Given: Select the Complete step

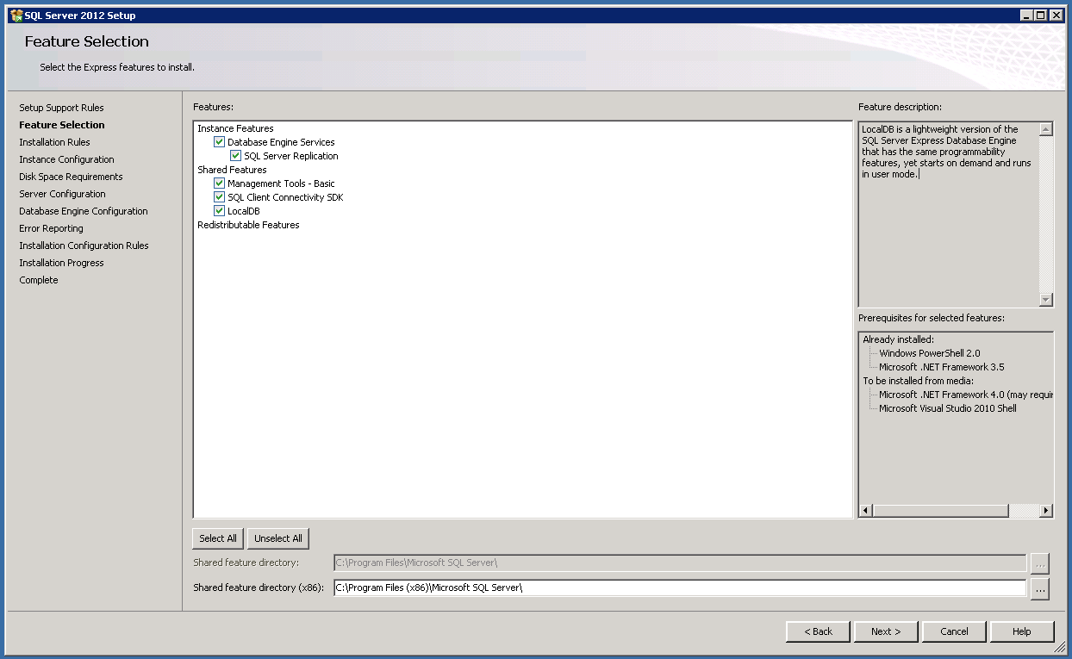Looking at the screenshot, I should pos(39,280).
